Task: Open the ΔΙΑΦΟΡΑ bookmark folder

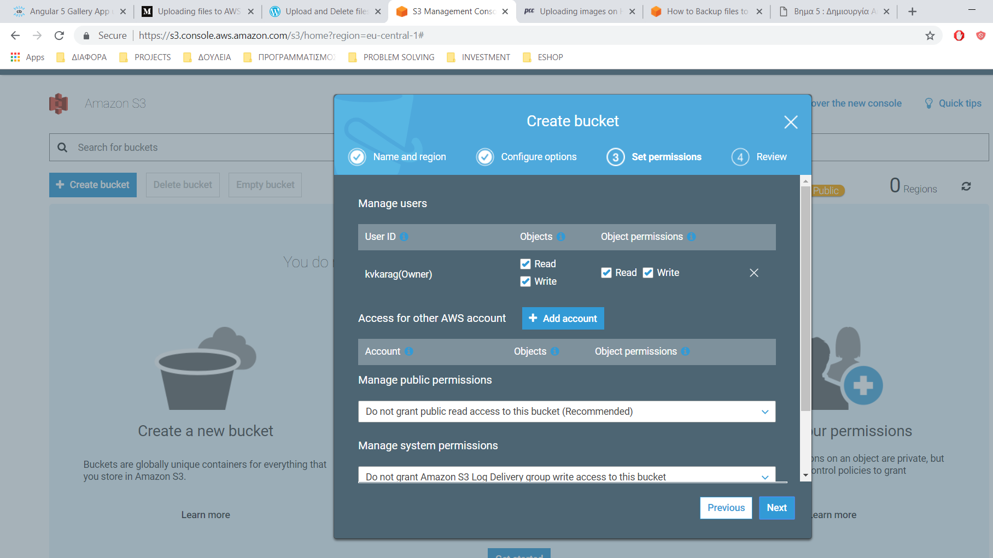Action: pos(81,57)
